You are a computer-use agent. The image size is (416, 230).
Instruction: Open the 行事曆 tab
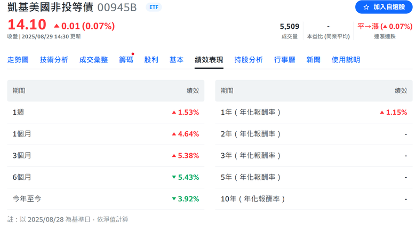285,60
